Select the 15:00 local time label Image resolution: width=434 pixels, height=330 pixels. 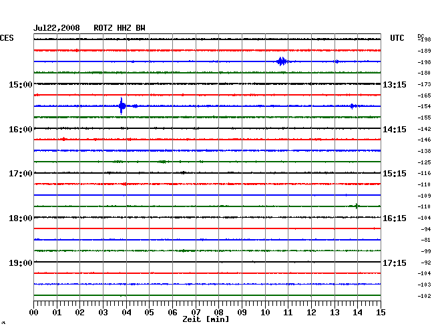pyautogui.click(x=21, y=85)
